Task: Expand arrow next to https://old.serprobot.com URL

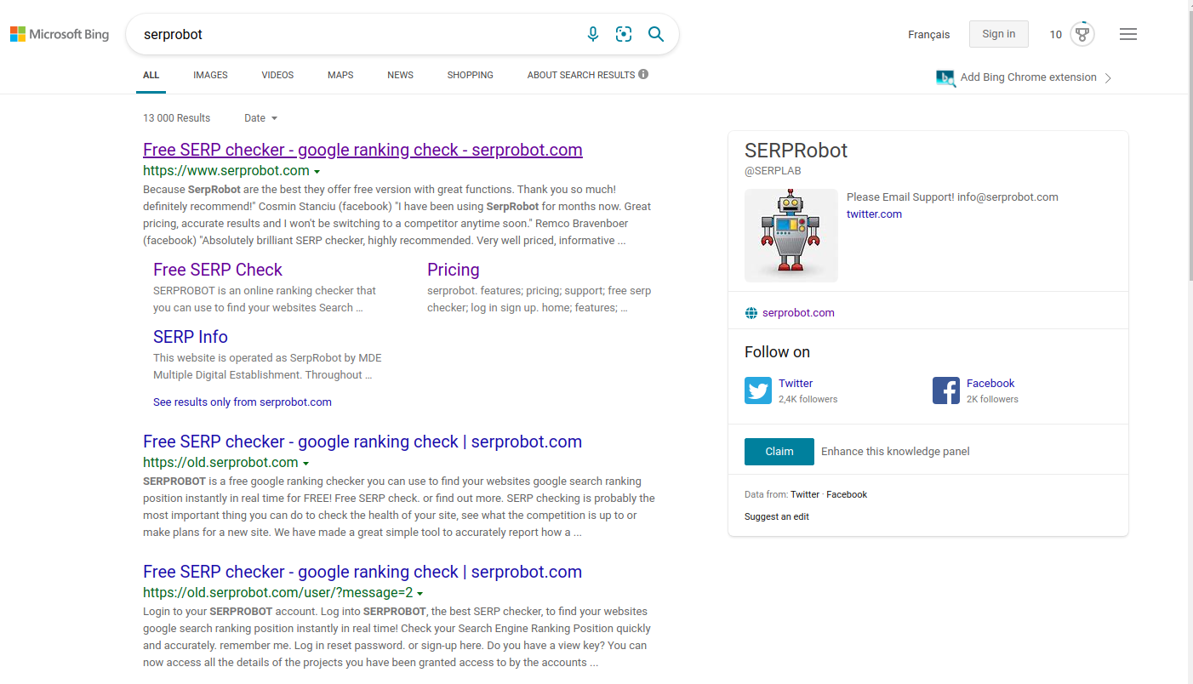Action: (x=306, y=464)
